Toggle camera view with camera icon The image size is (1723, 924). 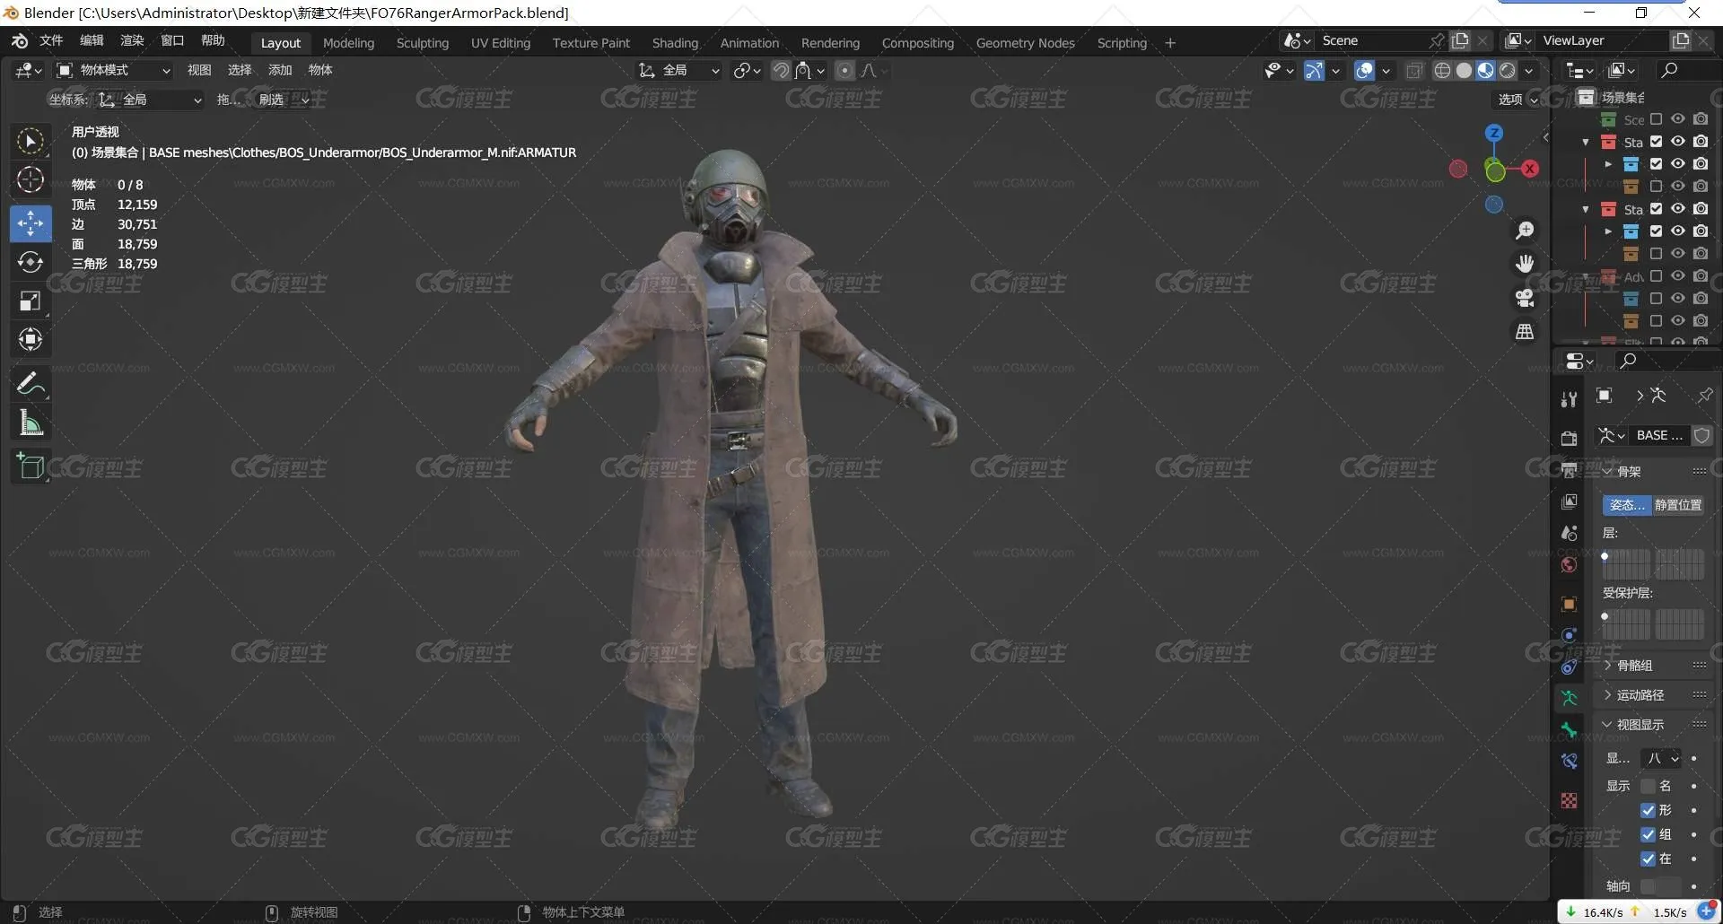[1525, 298]
